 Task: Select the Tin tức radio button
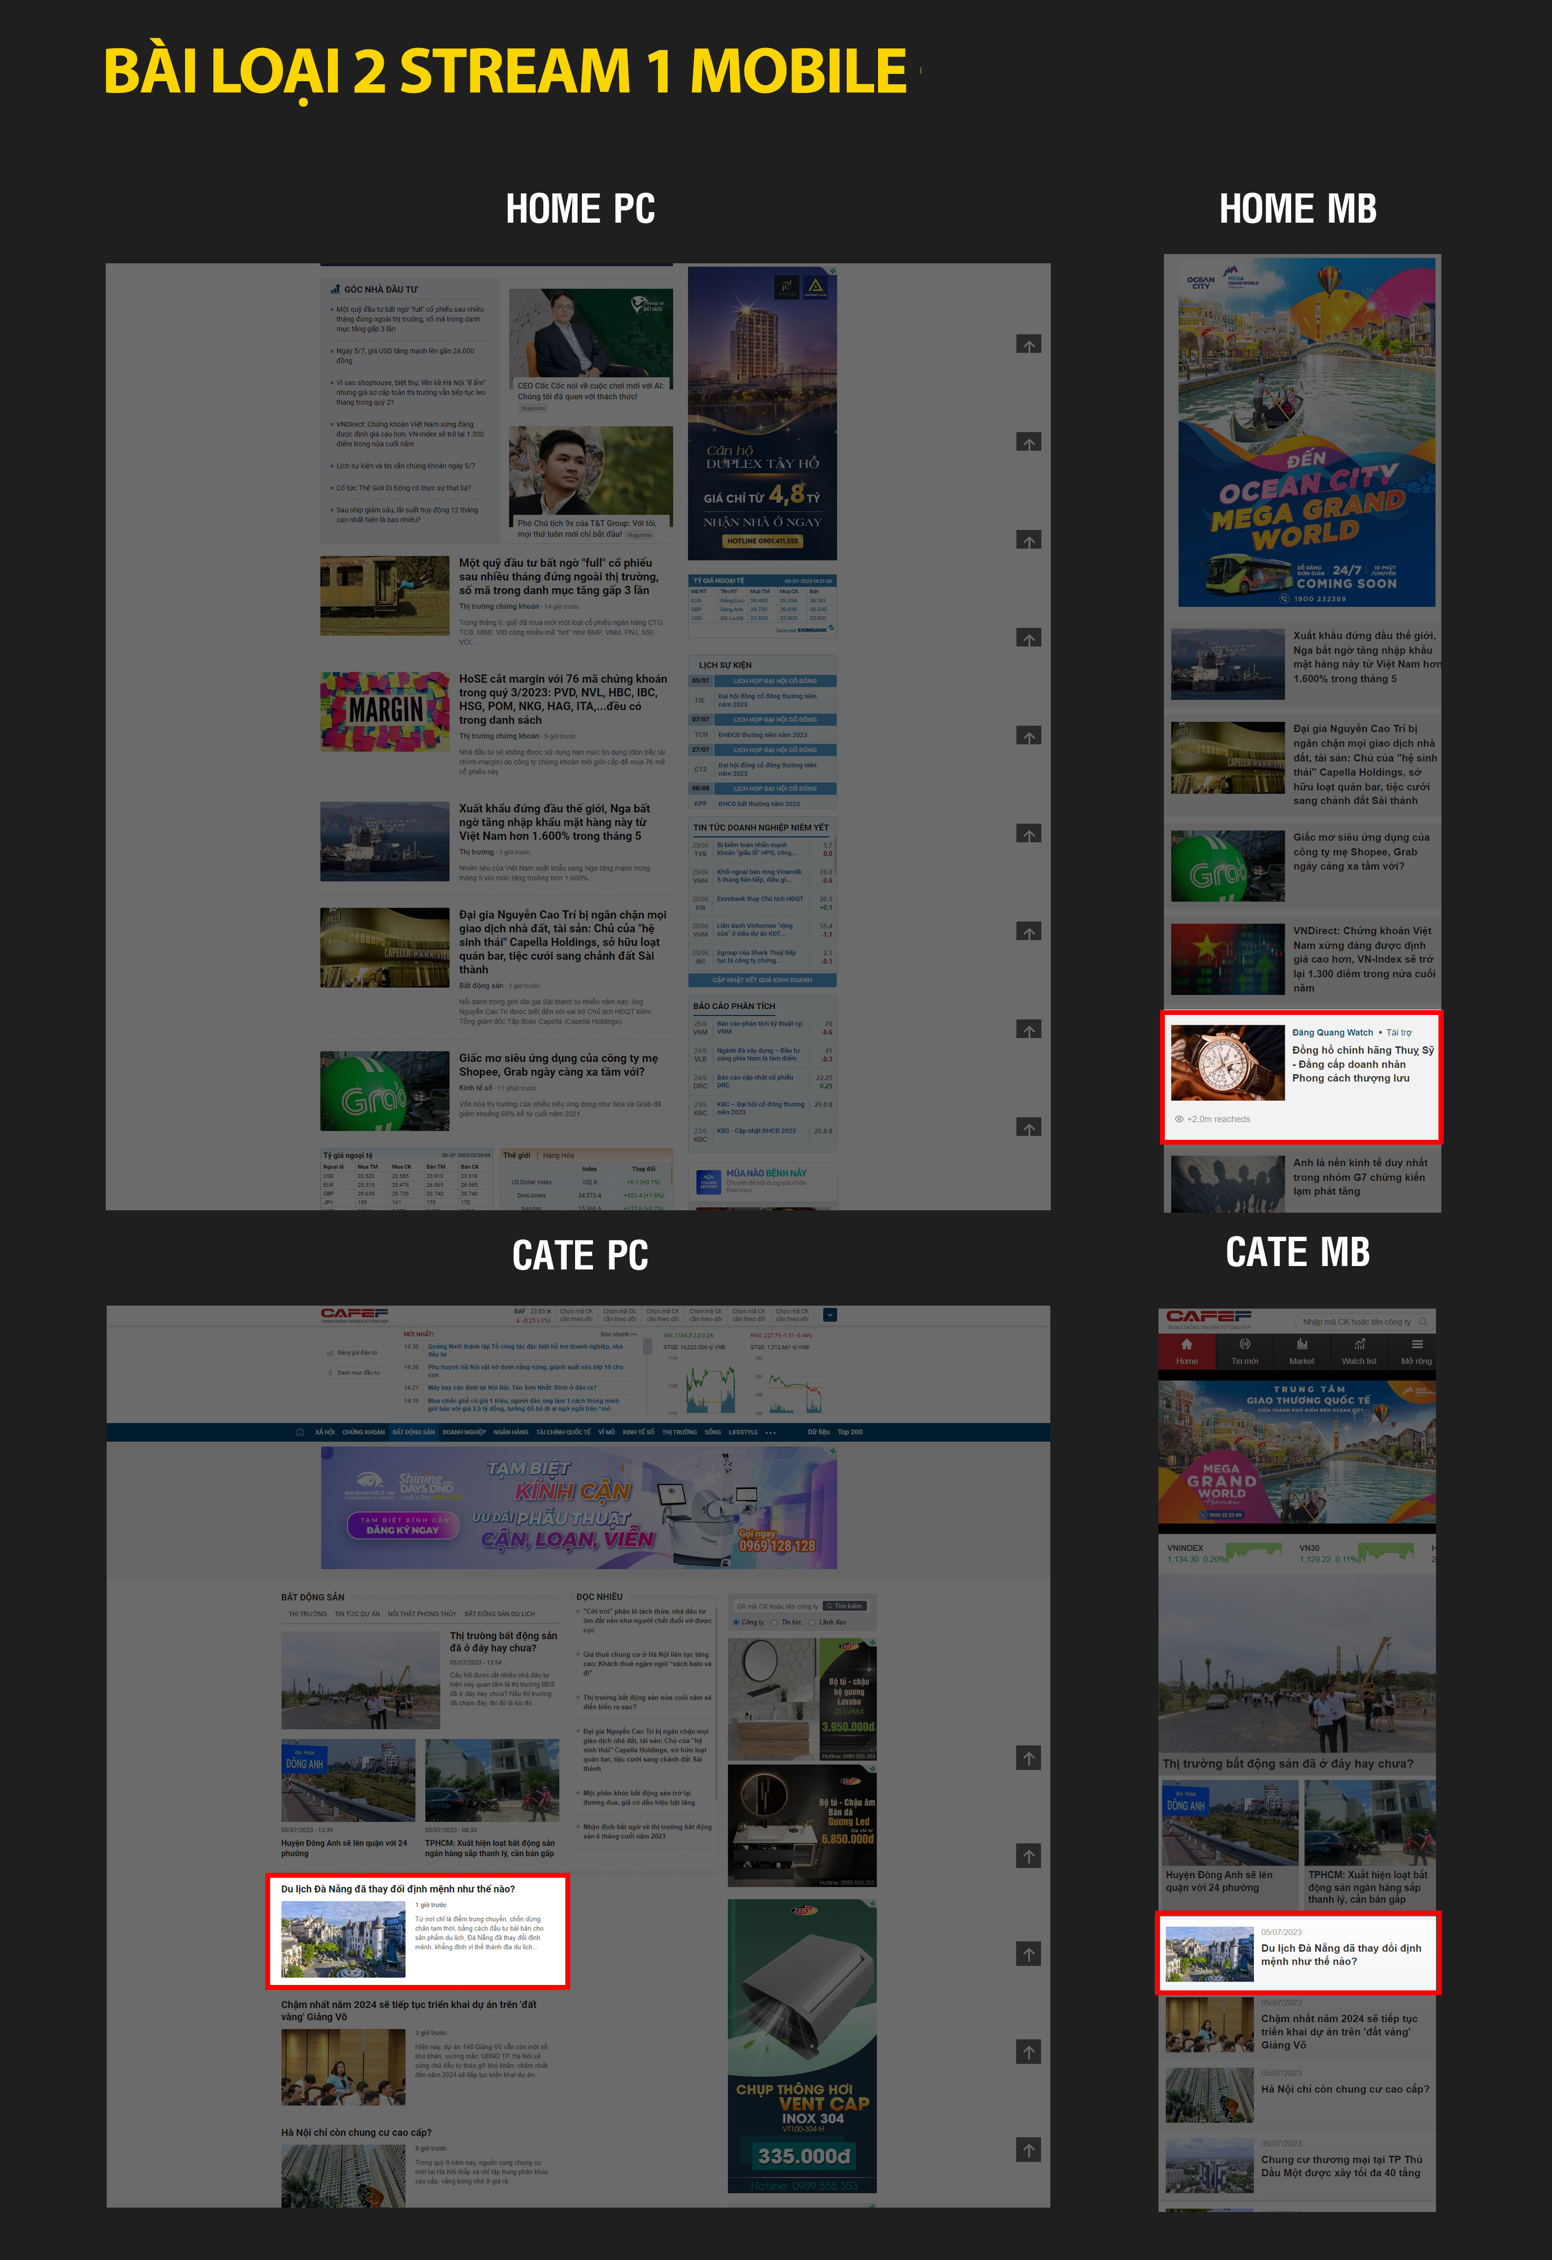click(775, 1622)
